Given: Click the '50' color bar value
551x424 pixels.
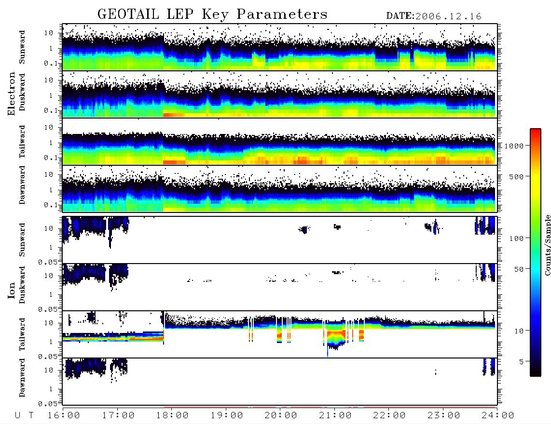Looking at the screenshot, I should tap(519, 269).
